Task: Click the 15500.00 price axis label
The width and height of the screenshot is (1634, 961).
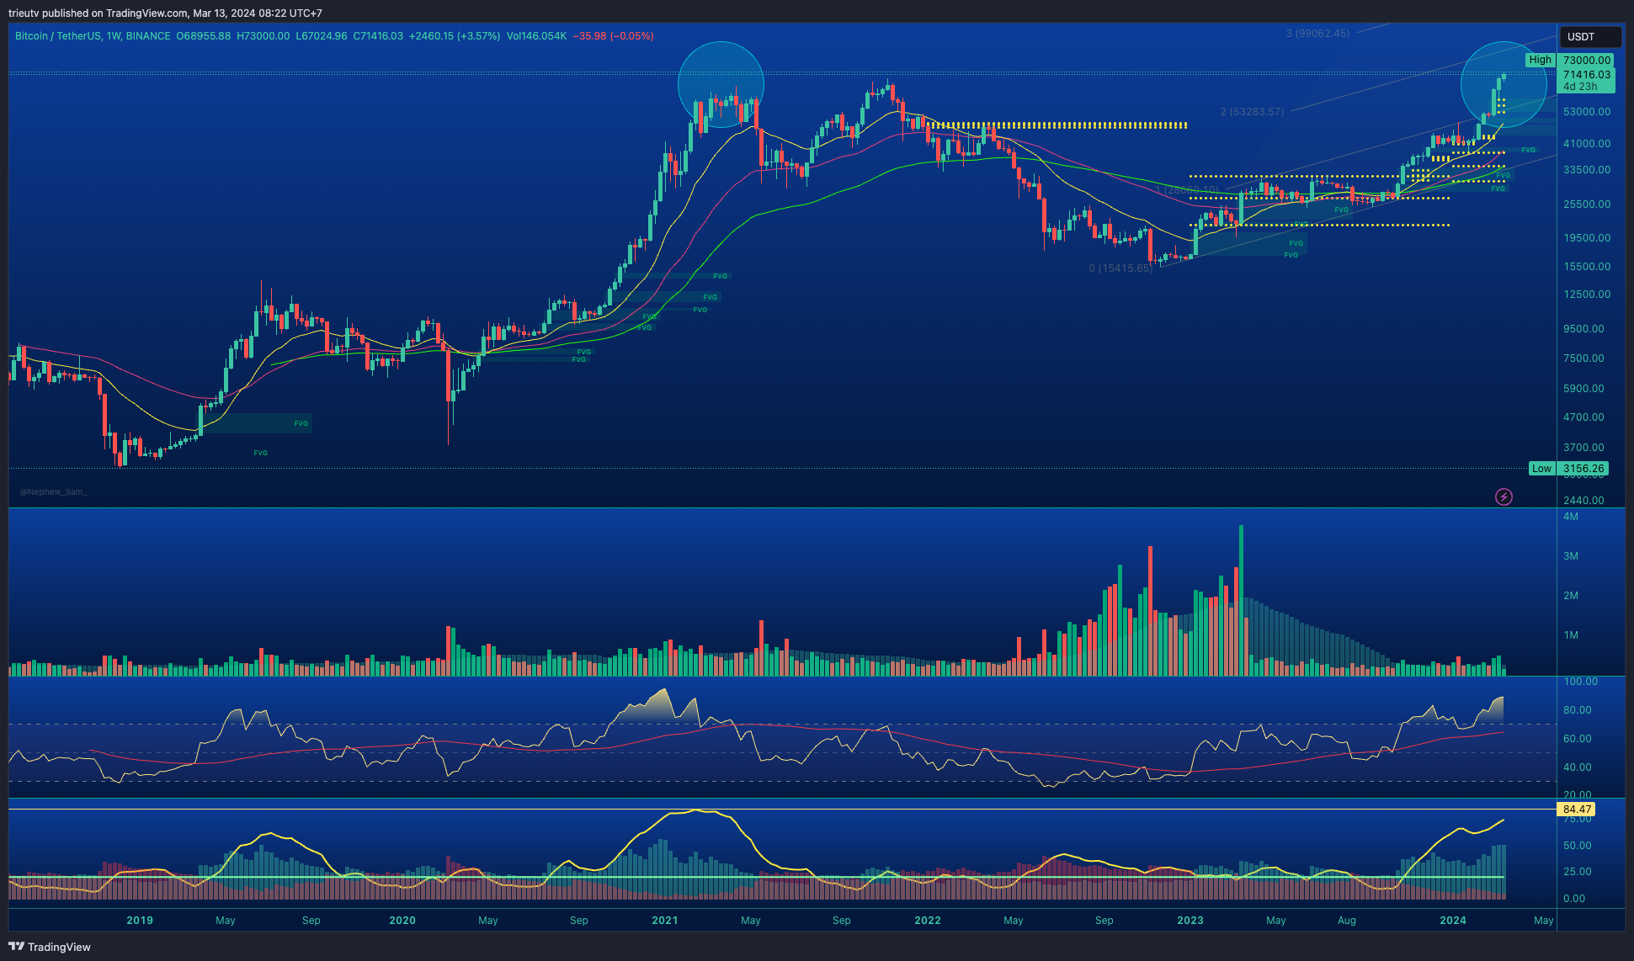Action: click(1587, 267)
